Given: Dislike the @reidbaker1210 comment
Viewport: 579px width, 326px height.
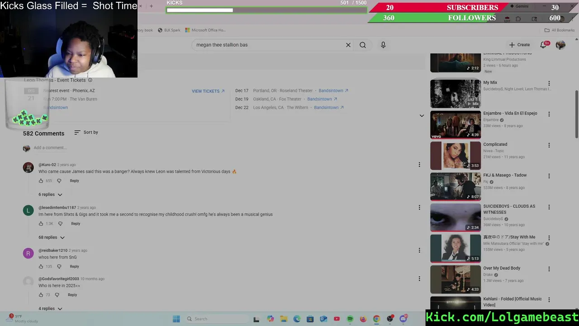Looking at the screenshot, I should 59,267.
